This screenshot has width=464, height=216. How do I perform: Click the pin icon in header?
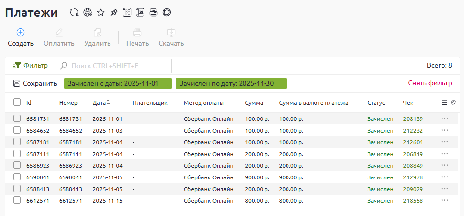(114, 13)
